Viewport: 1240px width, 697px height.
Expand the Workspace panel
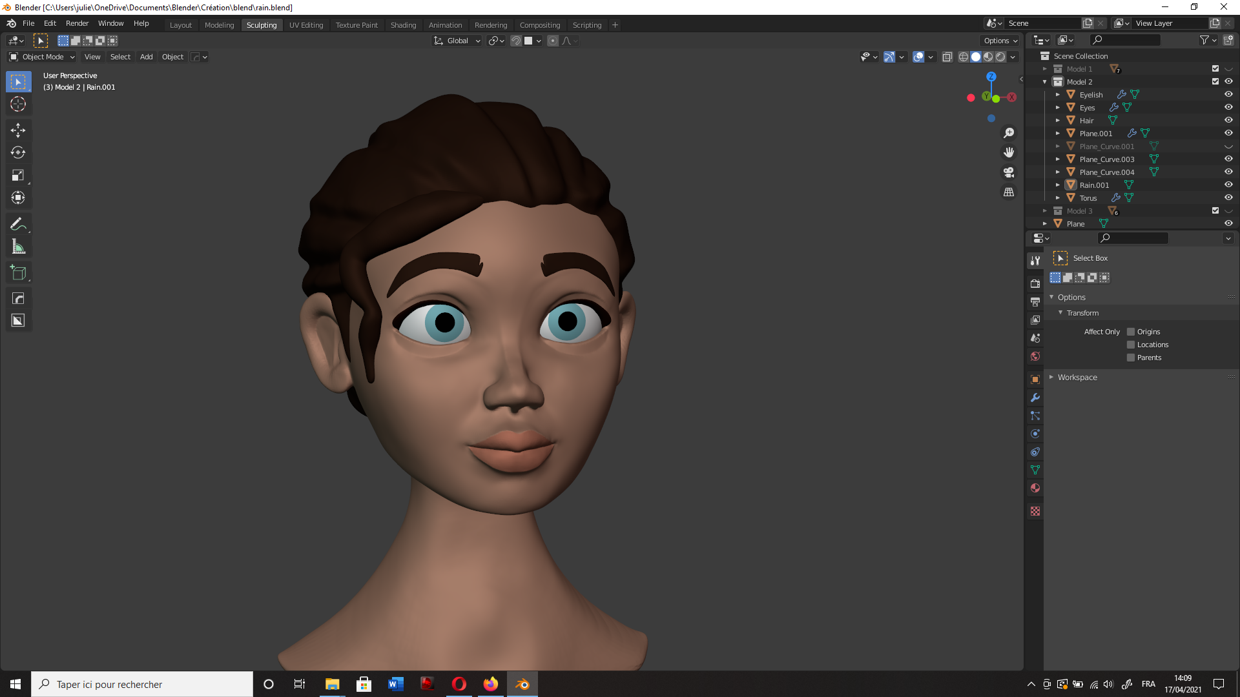tap(1077, 378)
